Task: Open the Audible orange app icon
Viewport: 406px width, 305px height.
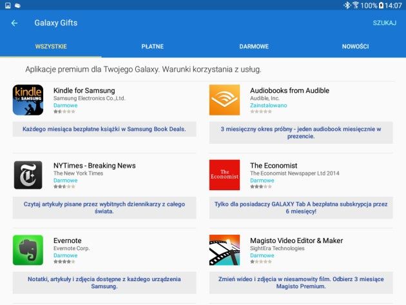Action: 224,100
